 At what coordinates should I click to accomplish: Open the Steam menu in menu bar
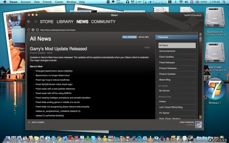13,2
